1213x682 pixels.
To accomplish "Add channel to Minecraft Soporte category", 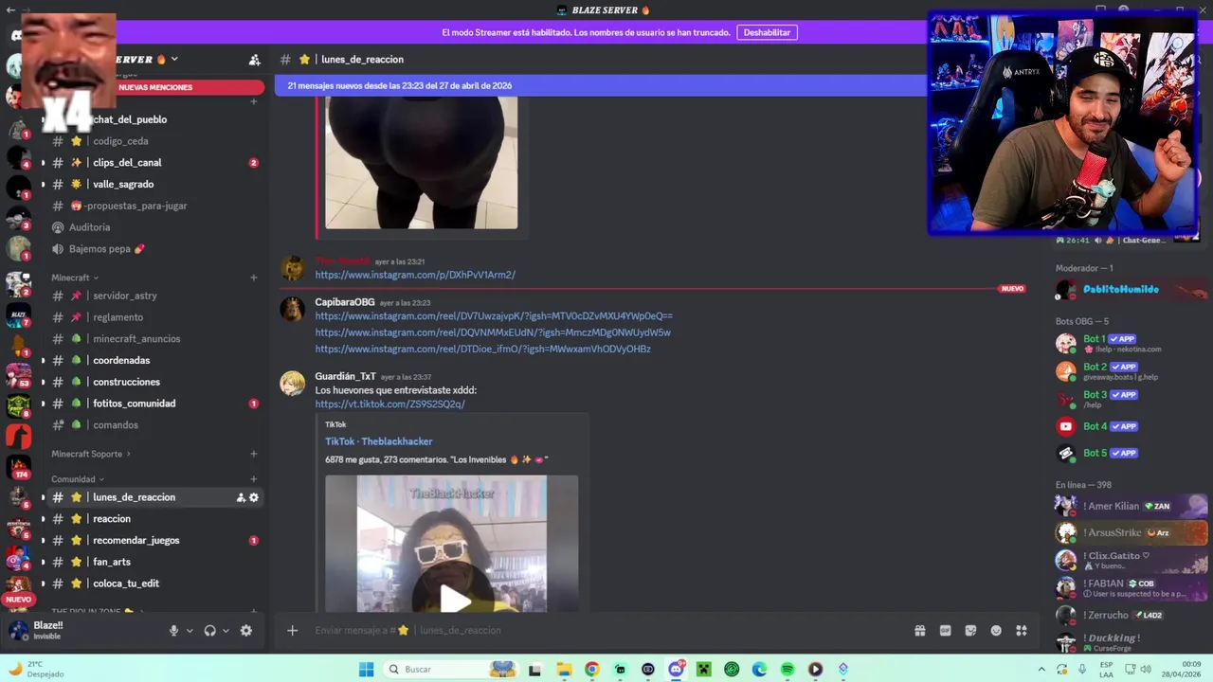I will coord(253,454).
